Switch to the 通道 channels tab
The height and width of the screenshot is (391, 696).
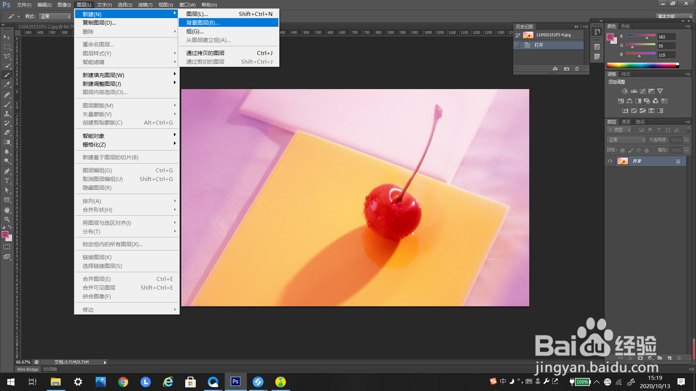click(x=626, y=122)
